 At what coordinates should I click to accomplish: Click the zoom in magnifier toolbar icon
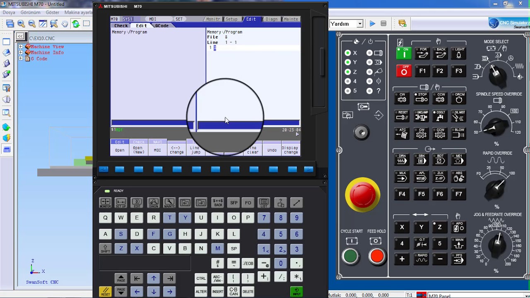(x=21, y=24)
